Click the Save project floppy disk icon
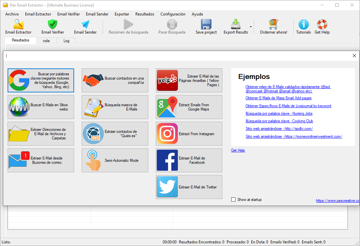The image size is (360, 246). pos(206,25)
